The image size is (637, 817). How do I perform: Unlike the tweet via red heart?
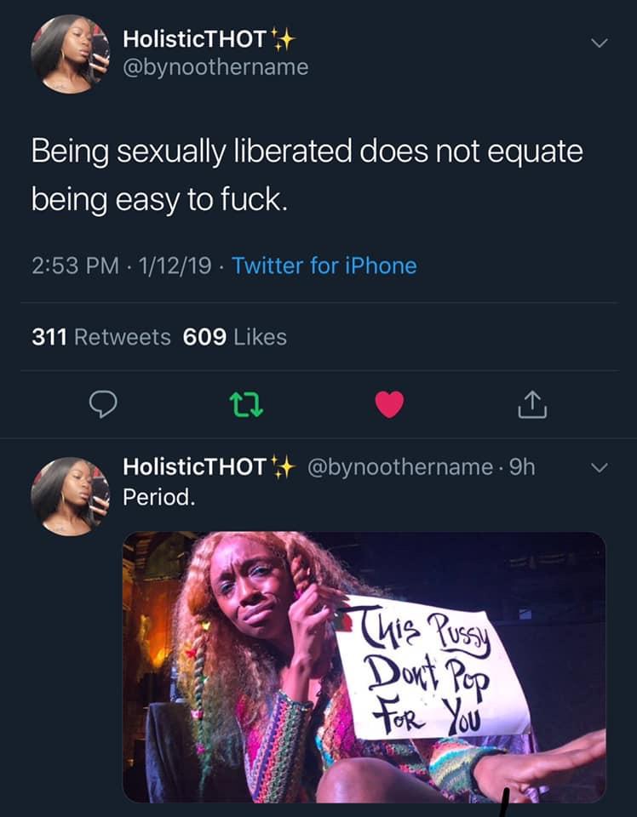tap(389, 403)
